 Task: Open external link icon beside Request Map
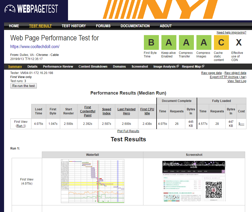tap(203, 66)
